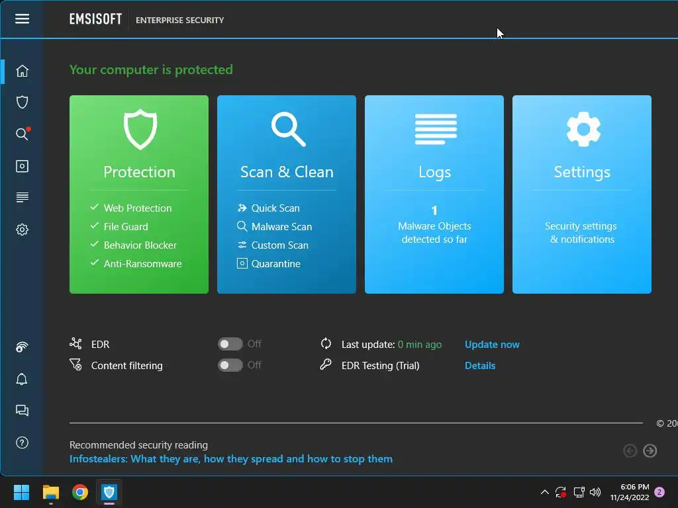Open notifications bell in sidebar

(22, 379)
